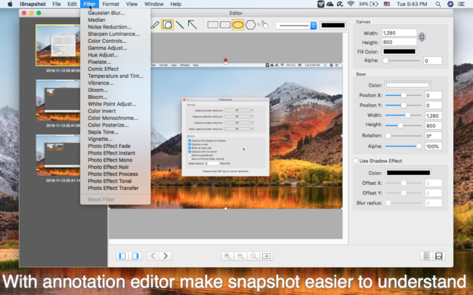Open the iSnapshot application menu
Viewport: 473px width, 295px height.
point(33,4)
